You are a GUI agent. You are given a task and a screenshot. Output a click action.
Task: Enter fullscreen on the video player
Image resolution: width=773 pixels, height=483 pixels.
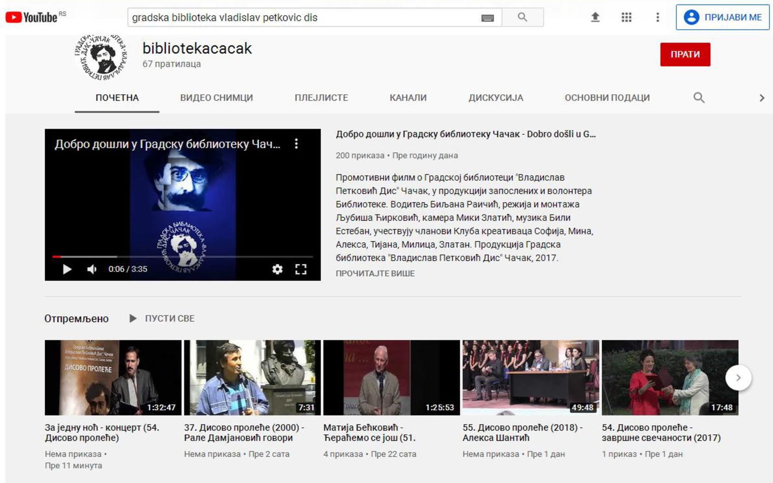301,269
